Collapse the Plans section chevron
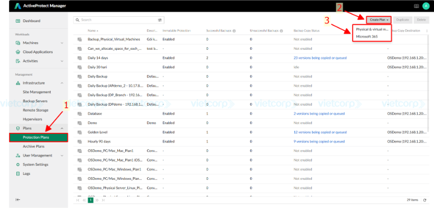Screen dimensions: 434x208 pyautogui.click(x=62, y=128)
